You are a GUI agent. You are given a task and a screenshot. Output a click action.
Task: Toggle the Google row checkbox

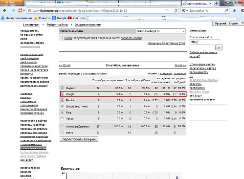pos(62,94)
